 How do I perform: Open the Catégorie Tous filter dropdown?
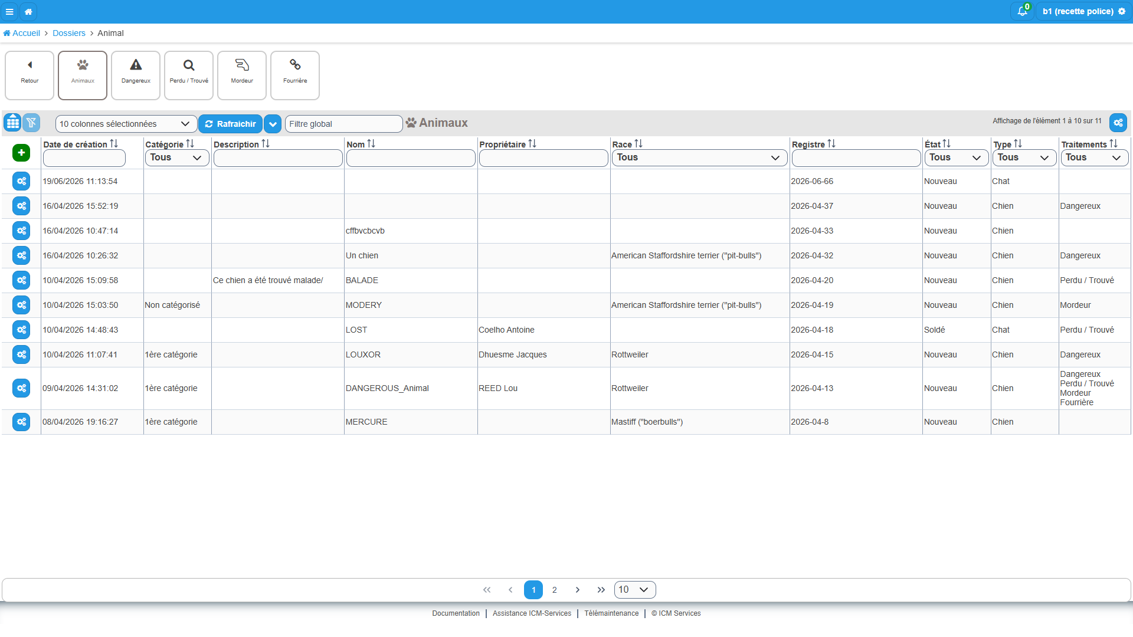177,157
